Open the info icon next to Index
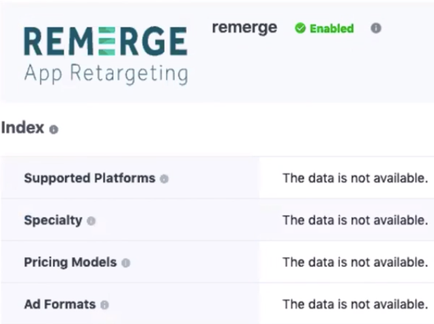Image resolution: width=434 pixels, height=324 pixels. [x=54, y=129]
